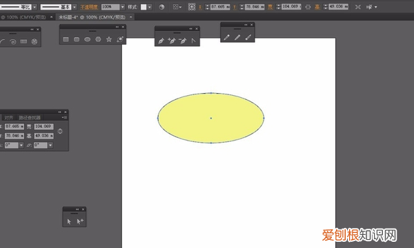414x248 pixels.
Task: Select the Spiral tool
Action: [12, 41]
